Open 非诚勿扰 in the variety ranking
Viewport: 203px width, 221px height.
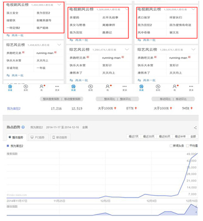[x=12, y=68]
